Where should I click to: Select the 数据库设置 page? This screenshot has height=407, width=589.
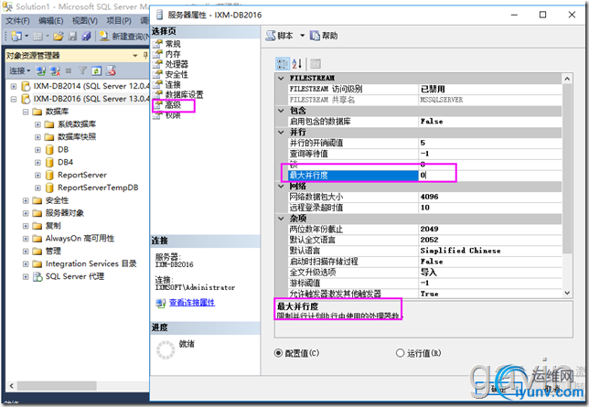coord(184,95)
